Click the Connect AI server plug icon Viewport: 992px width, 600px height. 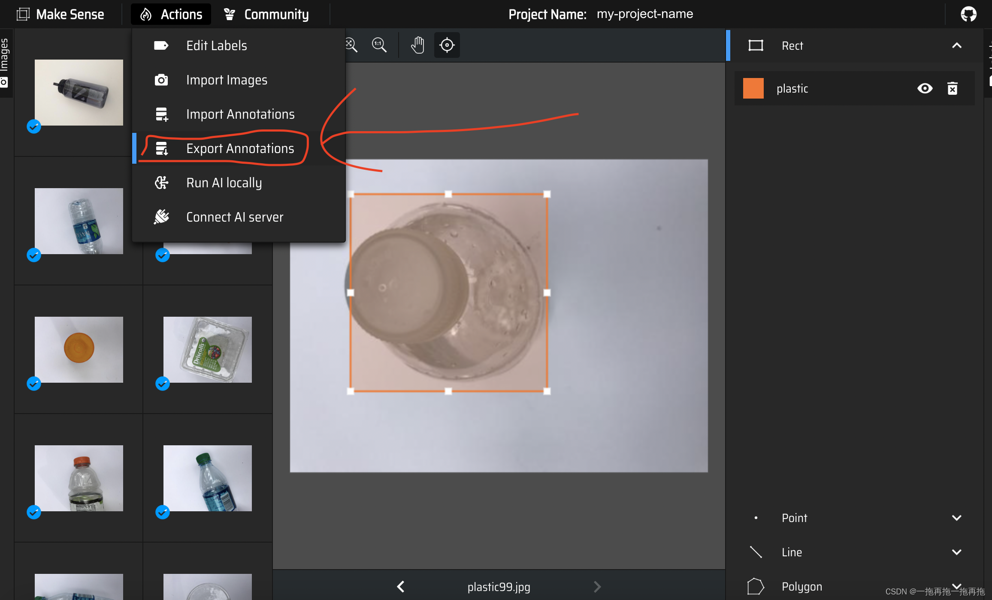coord(161,217)
